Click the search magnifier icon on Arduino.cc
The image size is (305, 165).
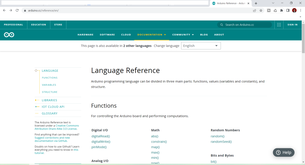pos(222,25)
